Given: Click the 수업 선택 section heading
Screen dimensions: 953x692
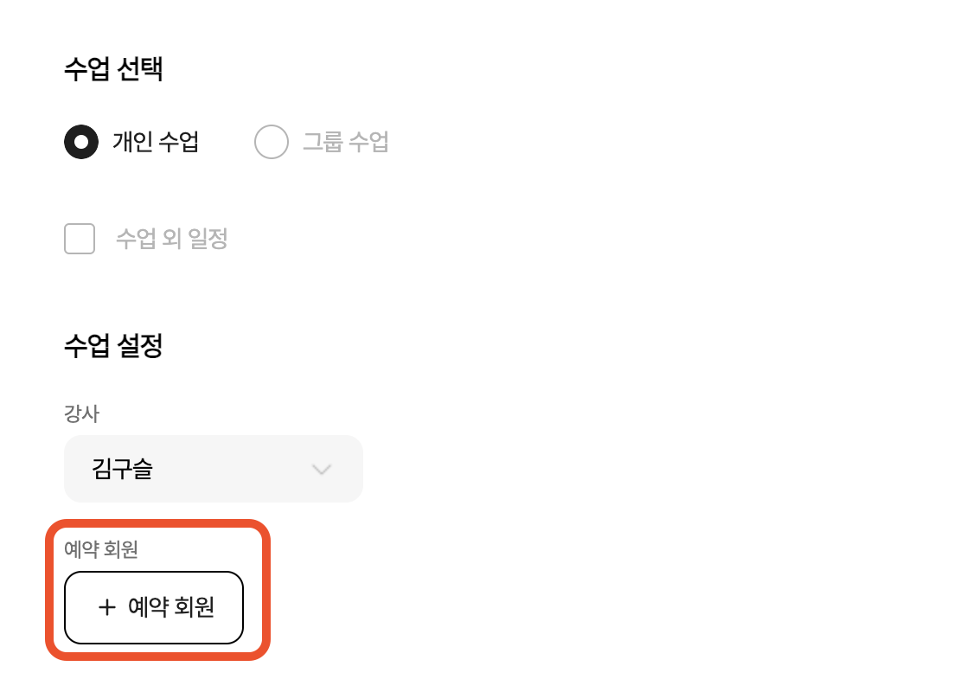Looking at the screenshot, I should tap(113, 69).
